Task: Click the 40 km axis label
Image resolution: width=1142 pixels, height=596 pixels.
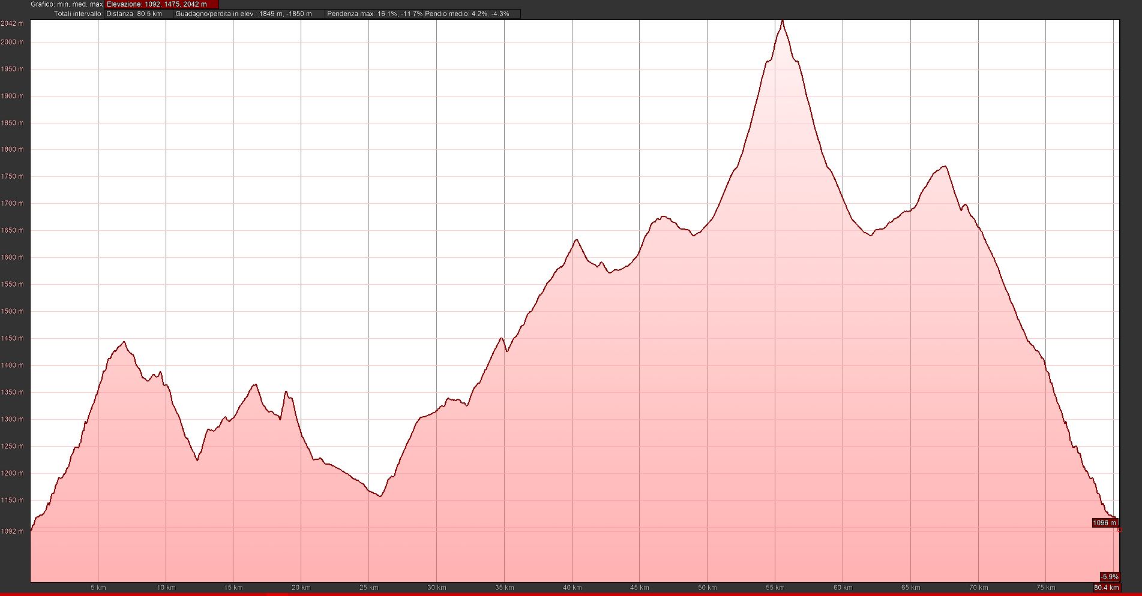Action: tap(572, 588)
